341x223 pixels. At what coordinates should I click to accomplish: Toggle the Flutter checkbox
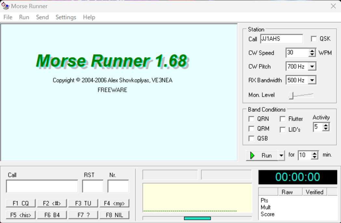282,119
